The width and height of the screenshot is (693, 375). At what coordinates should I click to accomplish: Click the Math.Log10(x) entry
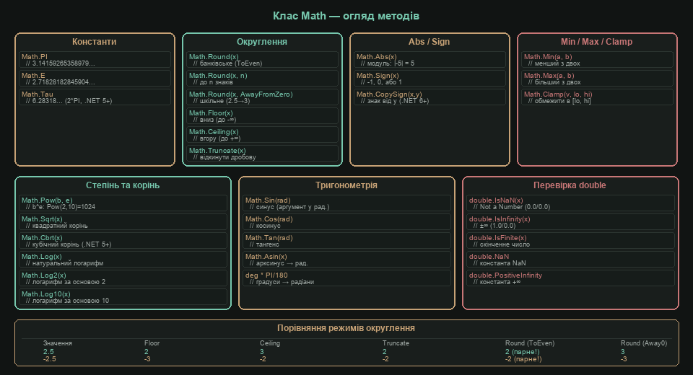point(123,297)
